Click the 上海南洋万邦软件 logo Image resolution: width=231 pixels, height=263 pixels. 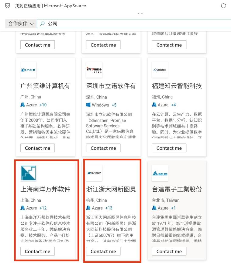coord(28,173)
